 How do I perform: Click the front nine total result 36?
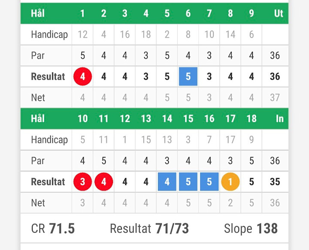click(275, 77)
